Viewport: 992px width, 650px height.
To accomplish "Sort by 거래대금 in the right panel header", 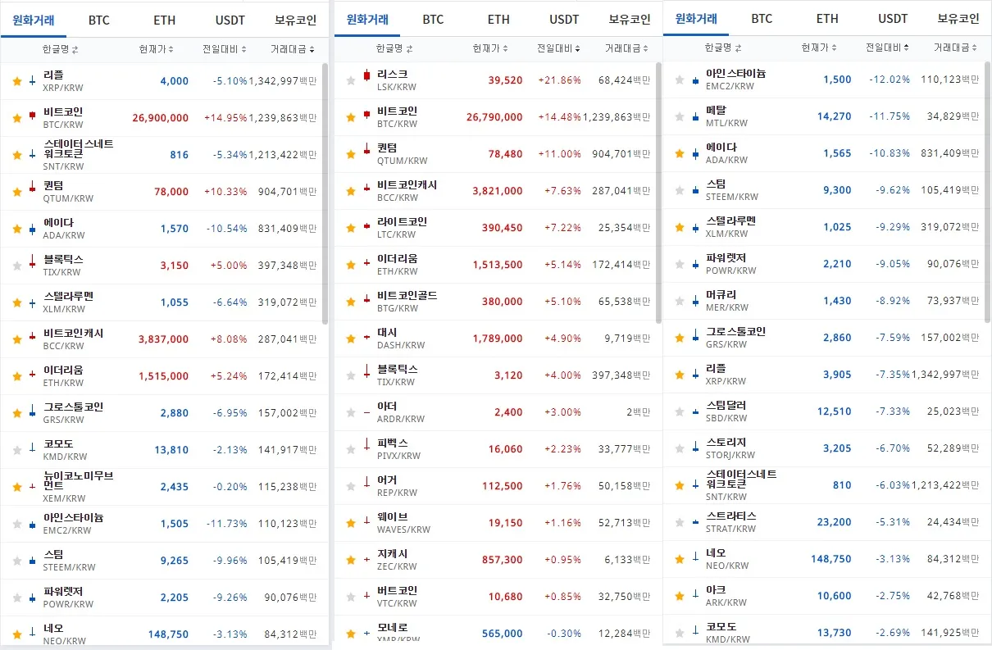I will (x=956, y=48).
